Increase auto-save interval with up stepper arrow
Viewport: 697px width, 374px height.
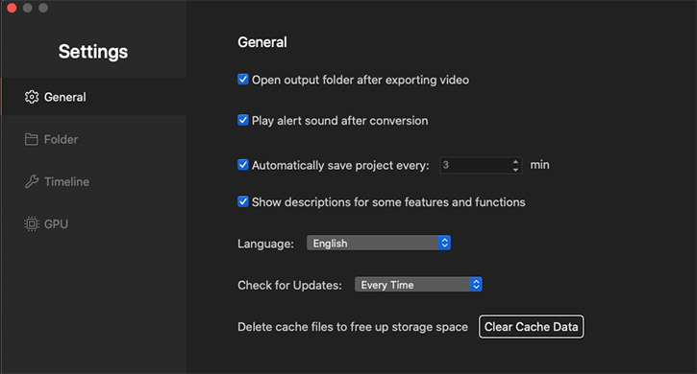515,161
